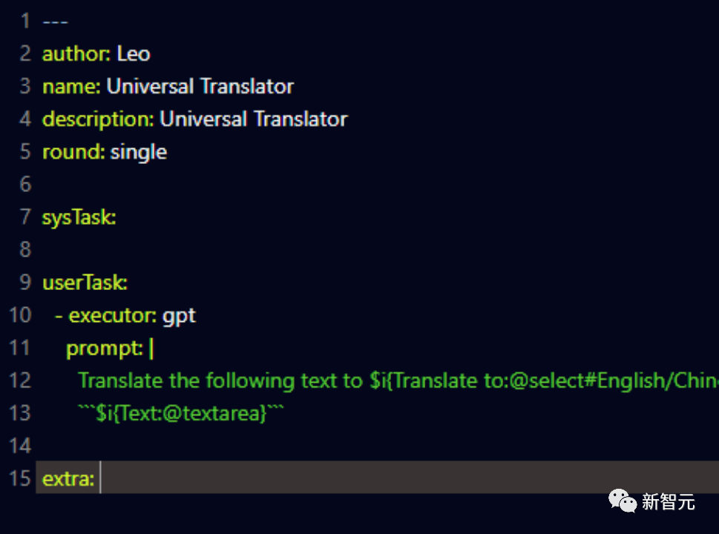Click the WeChat logo in the watermark
The image size is (719, 534).
pos(623,502)
